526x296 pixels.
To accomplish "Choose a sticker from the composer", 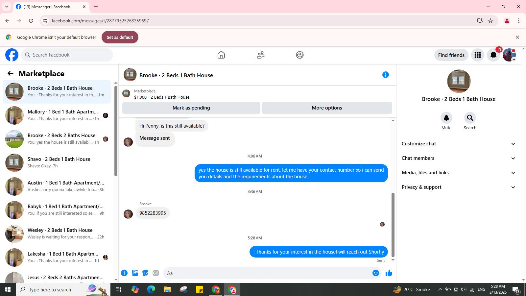I will [145, 273].
